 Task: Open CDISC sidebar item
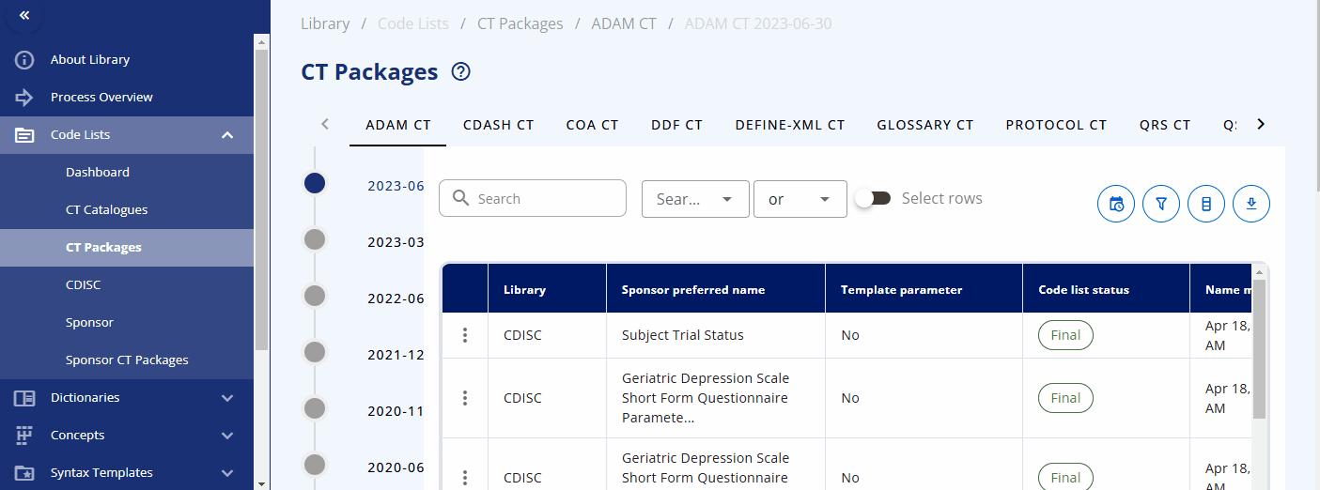point(127,285)
